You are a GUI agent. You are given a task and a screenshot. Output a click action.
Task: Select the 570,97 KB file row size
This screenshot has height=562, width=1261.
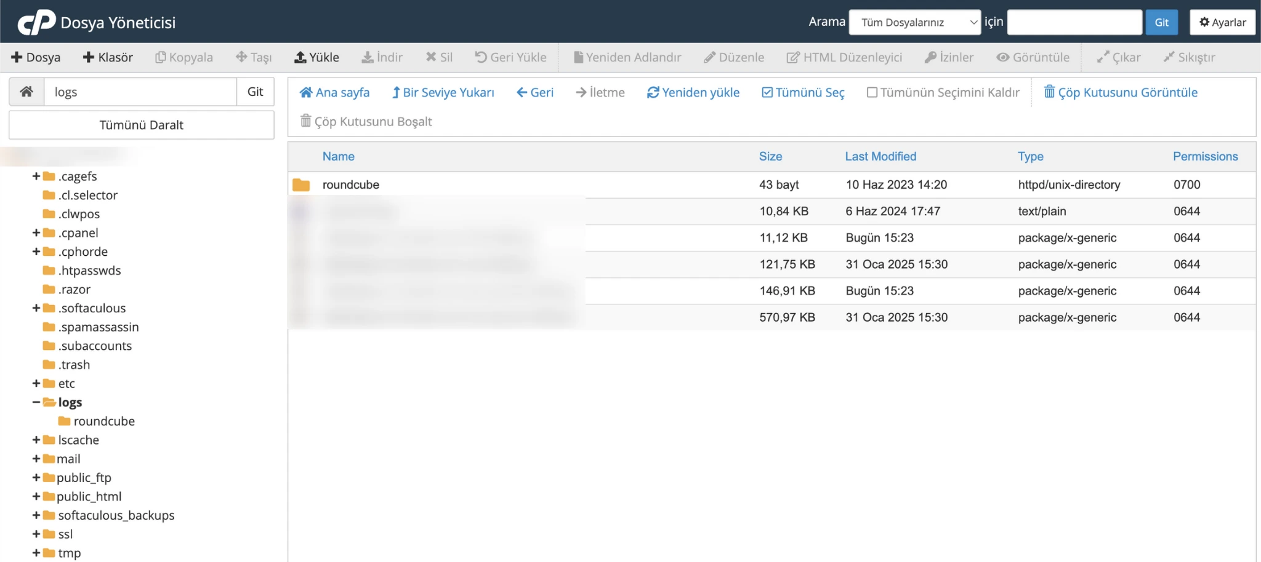[x=787, y=317]
